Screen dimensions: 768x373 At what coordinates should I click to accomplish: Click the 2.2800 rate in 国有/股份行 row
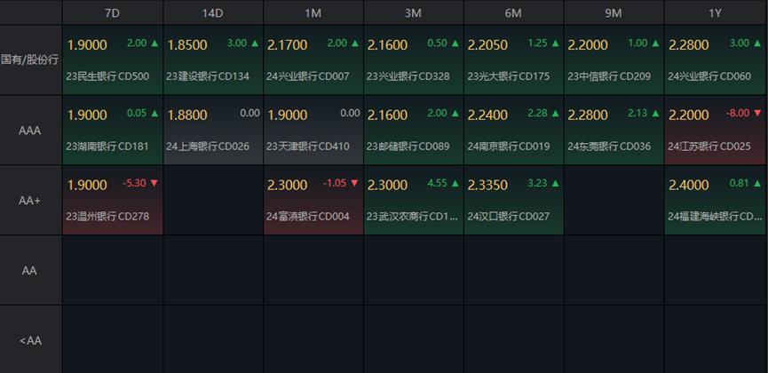click(x=689, y=45)
